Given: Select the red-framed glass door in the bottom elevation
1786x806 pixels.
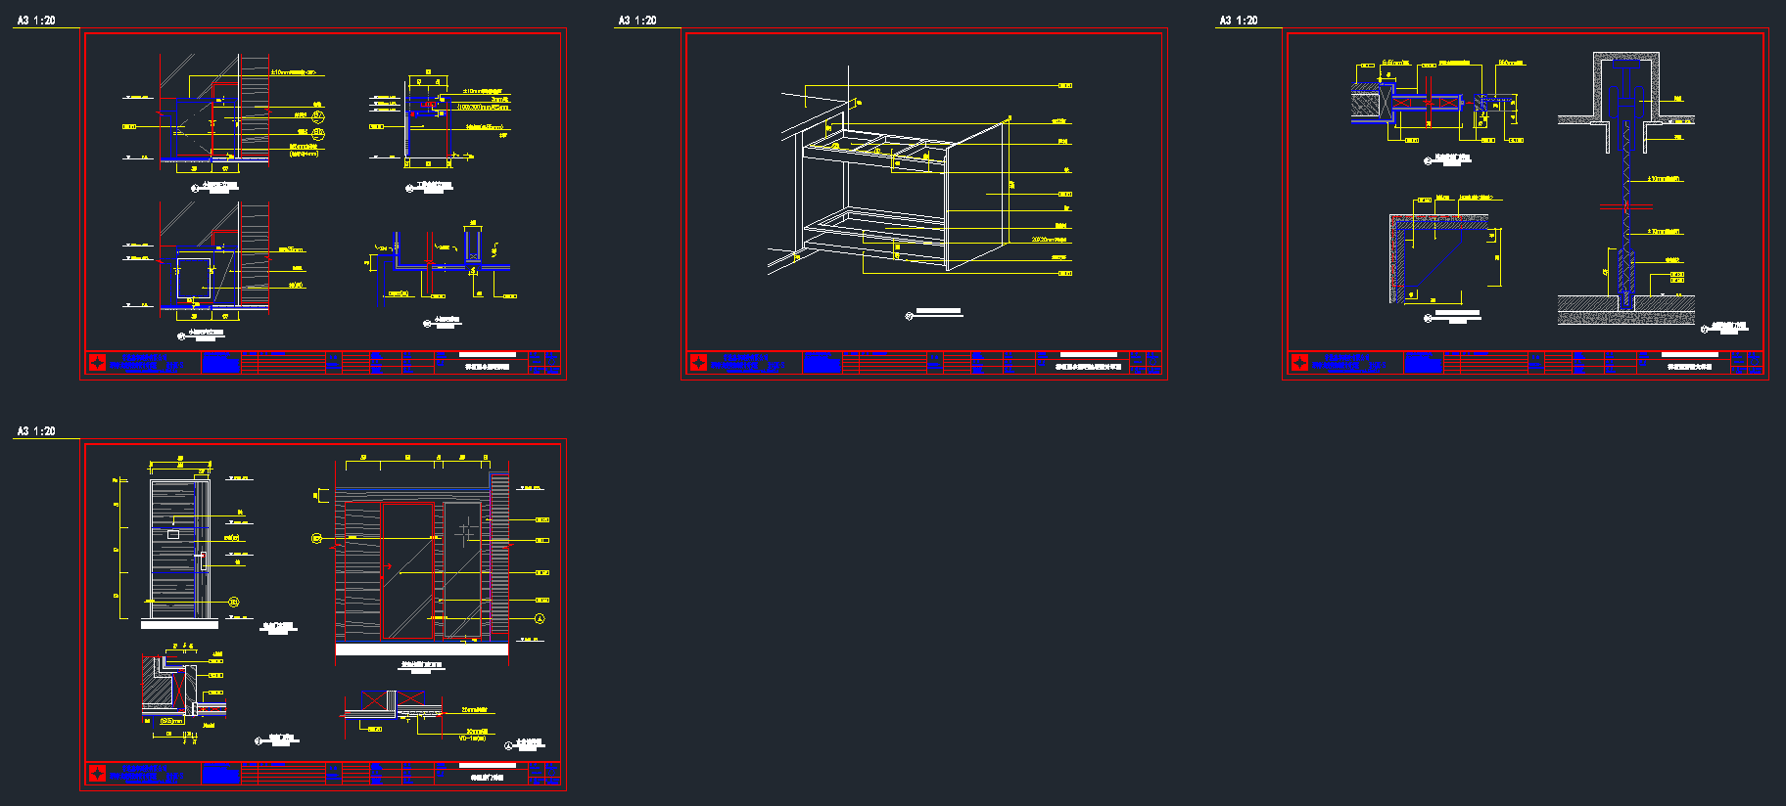Looking at the screenshot, I should coord(408,572).
